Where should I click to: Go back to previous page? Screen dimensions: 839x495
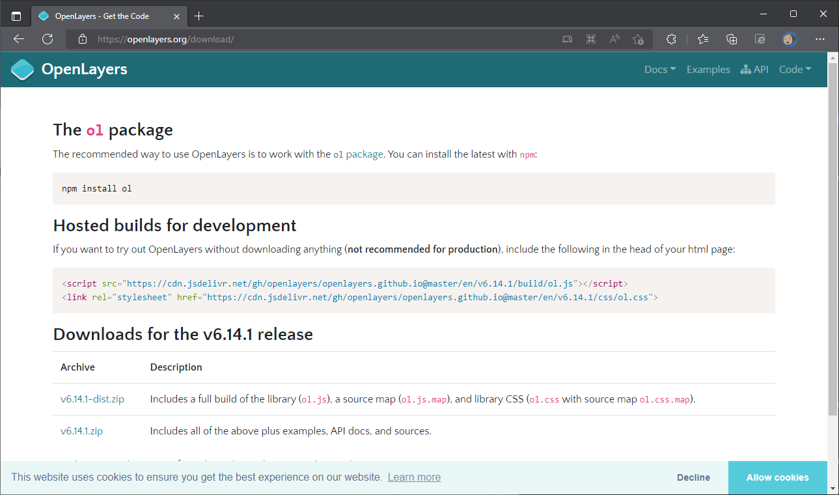19,39
